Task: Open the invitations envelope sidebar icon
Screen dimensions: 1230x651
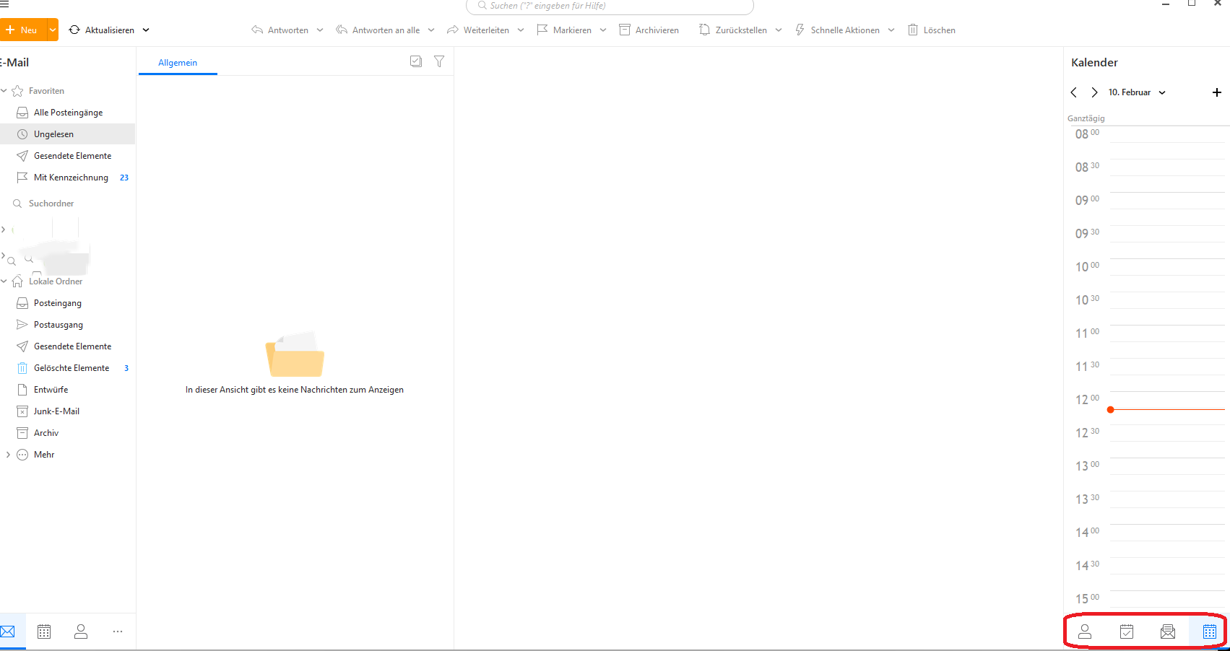Action: (1167, 632)
